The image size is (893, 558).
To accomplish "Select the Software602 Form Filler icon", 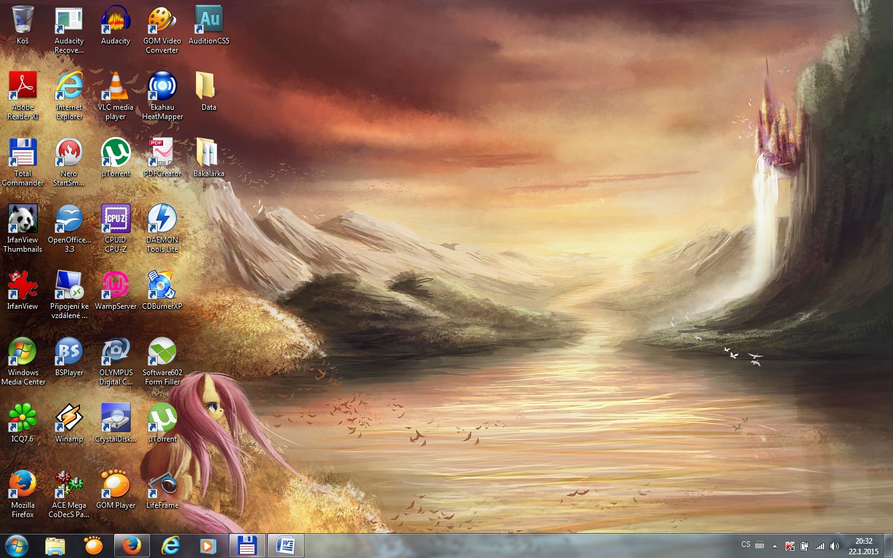I will coord(162,361).
